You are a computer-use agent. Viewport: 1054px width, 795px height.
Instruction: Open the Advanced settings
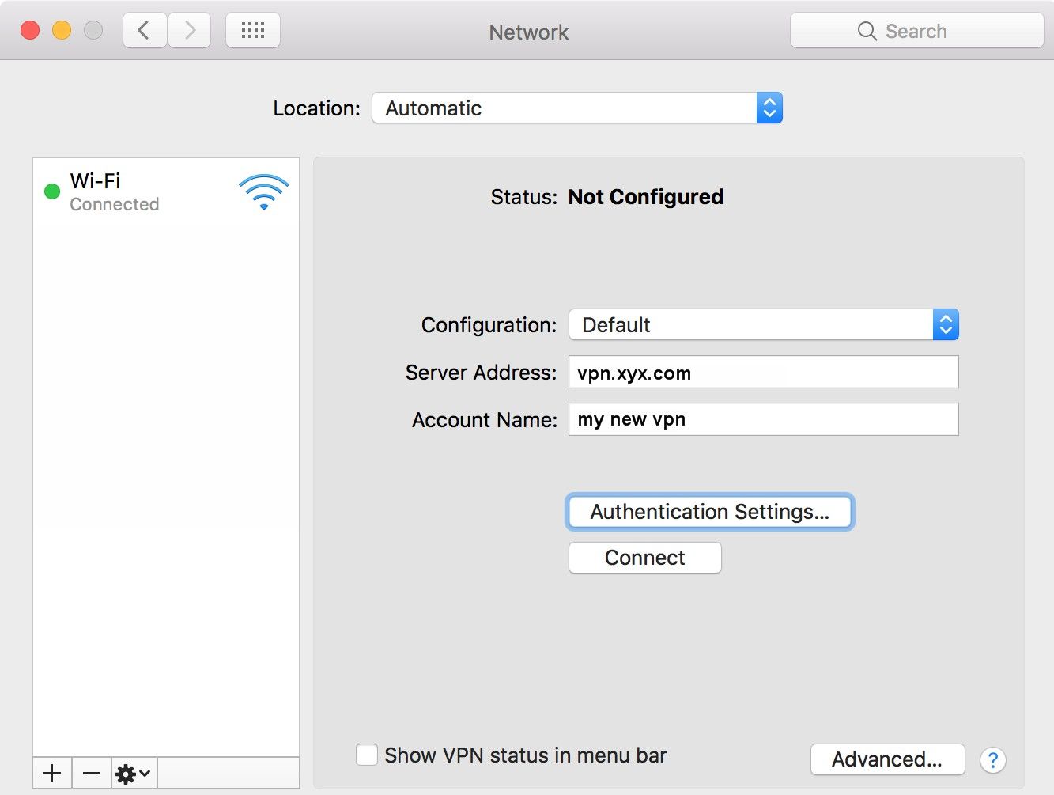(887, 759)
